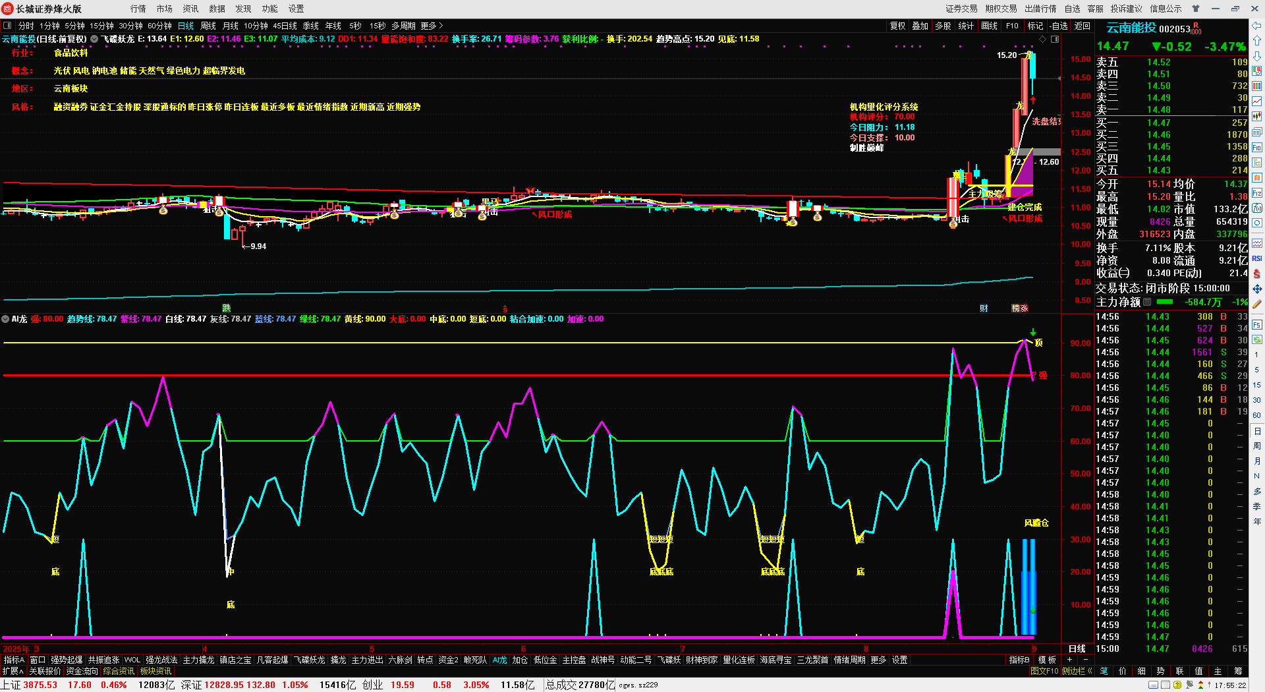
Task: Click the 主力进出 indicator tab
Action: [x=367, y=660]
